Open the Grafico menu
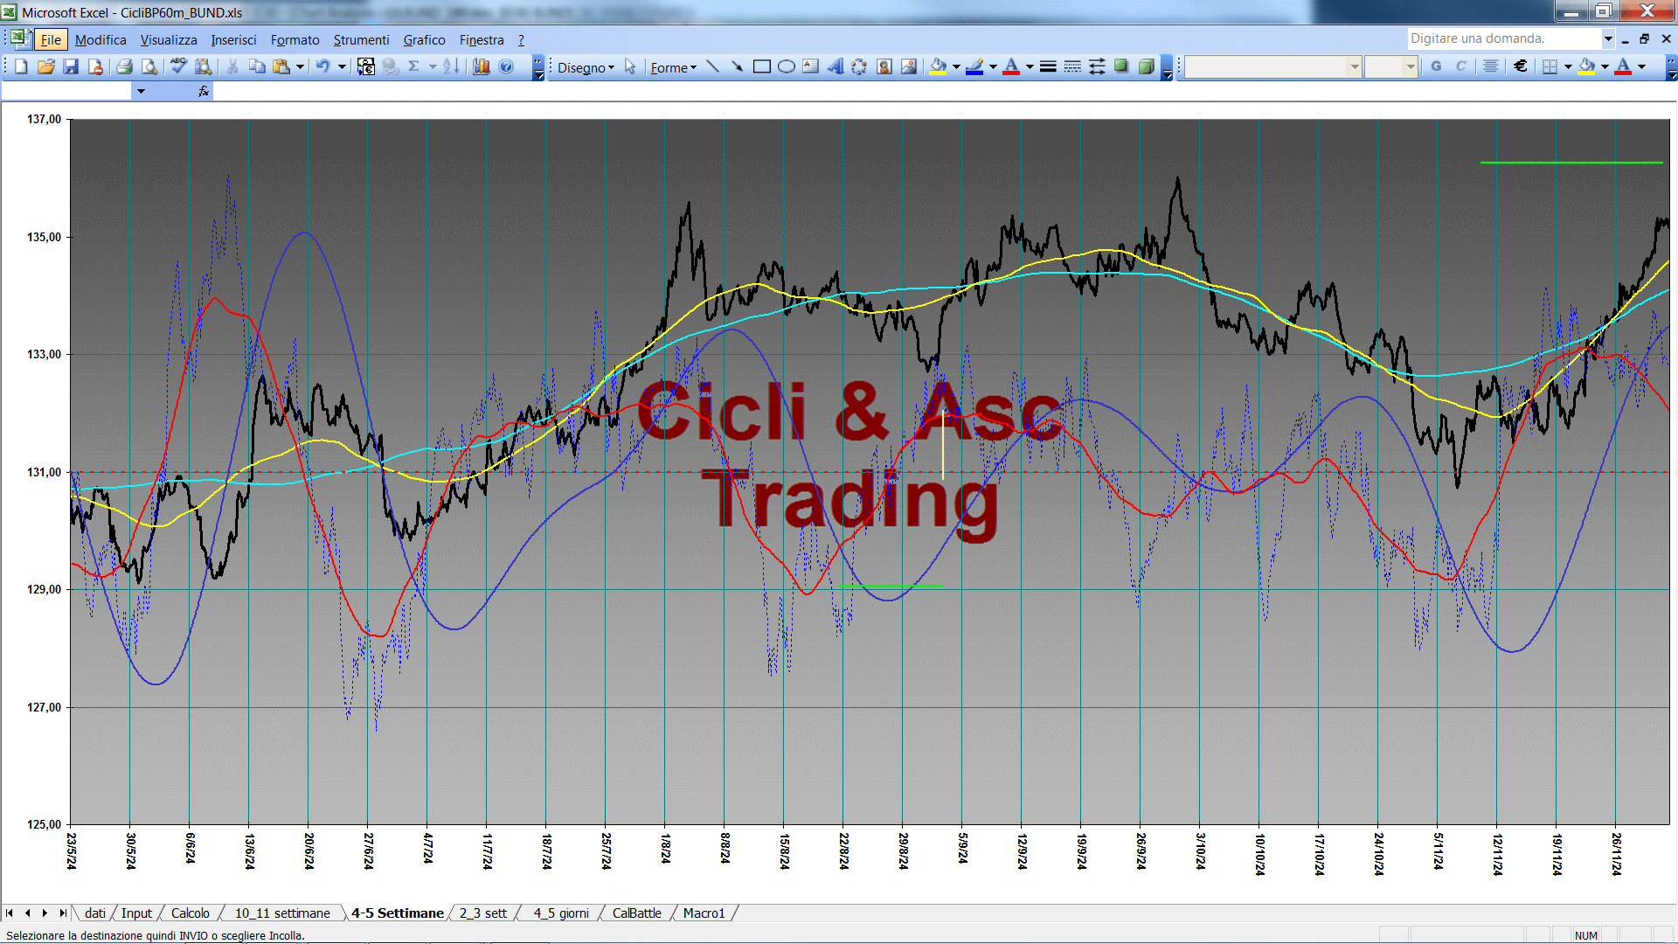The height and width of the screenshot is (944, 1678). pyautogui.click(x=424, y=39)
